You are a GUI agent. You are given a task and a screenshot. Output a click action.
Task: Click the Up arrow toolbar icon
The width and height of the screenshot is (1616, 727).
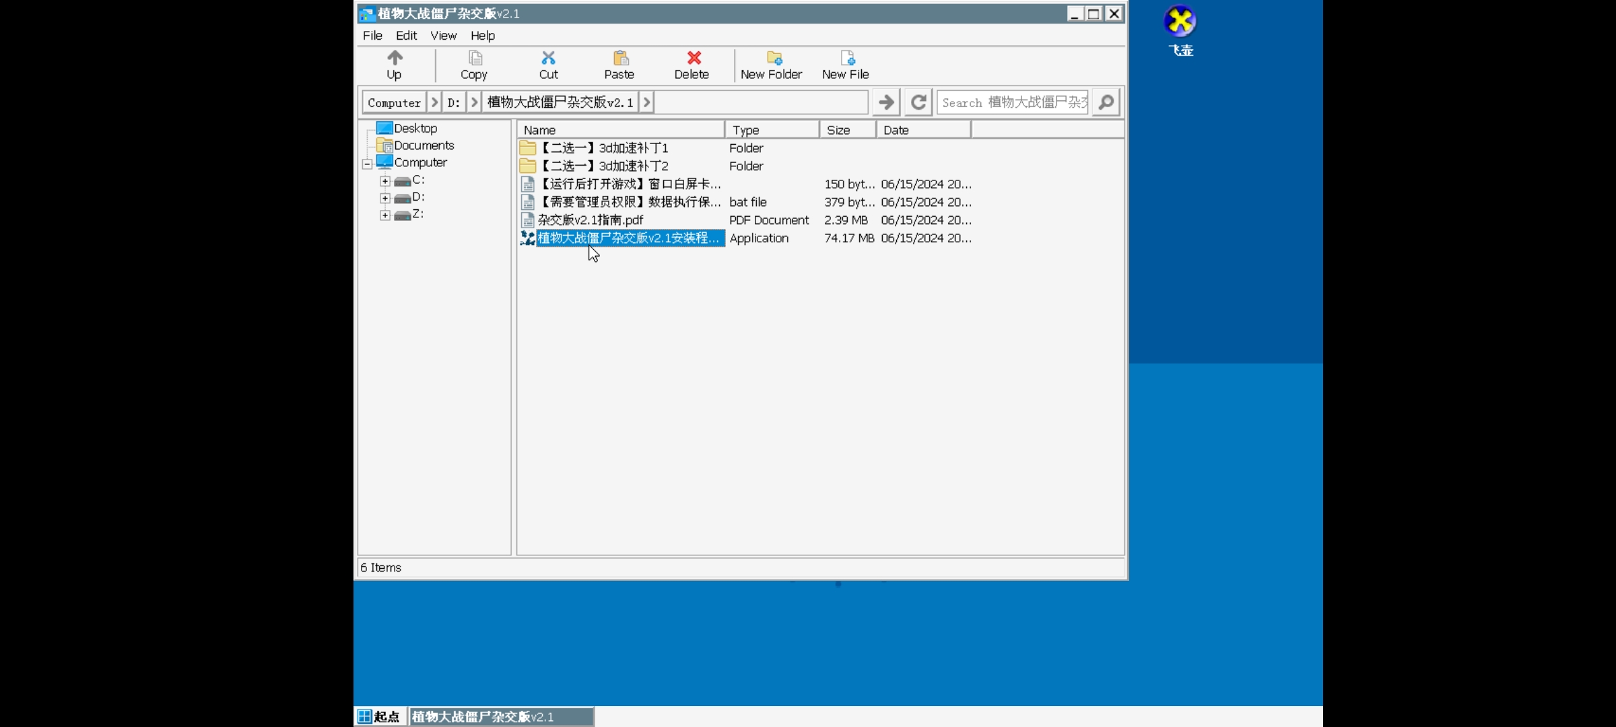tap(395, 59)
